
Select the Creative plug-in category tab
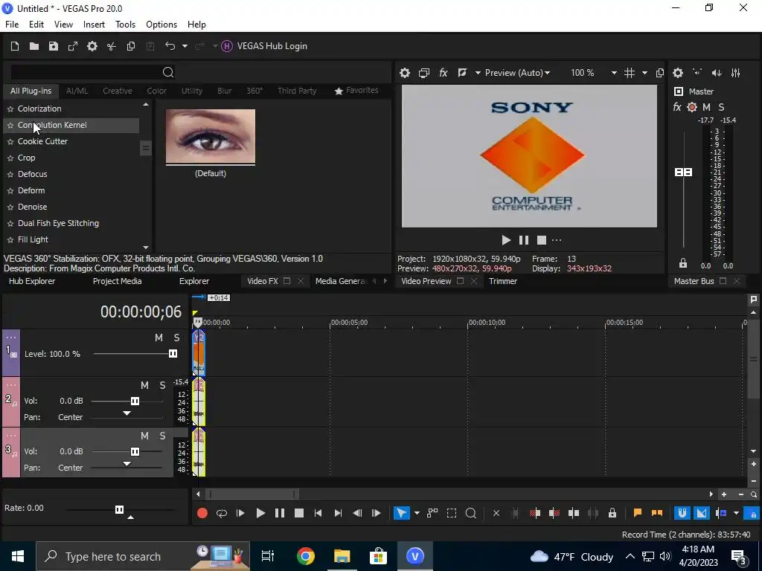117,91
